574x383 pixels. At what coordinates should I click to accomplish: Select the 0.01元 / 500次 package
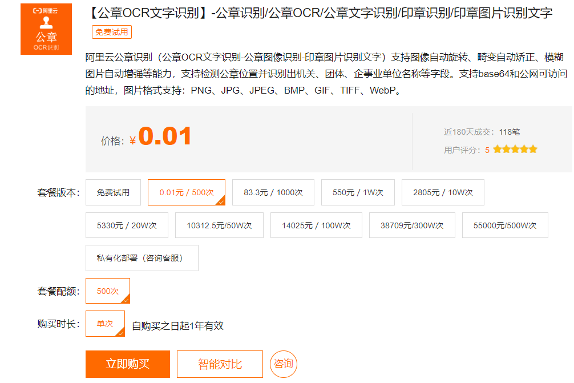[x=187, y=192]
